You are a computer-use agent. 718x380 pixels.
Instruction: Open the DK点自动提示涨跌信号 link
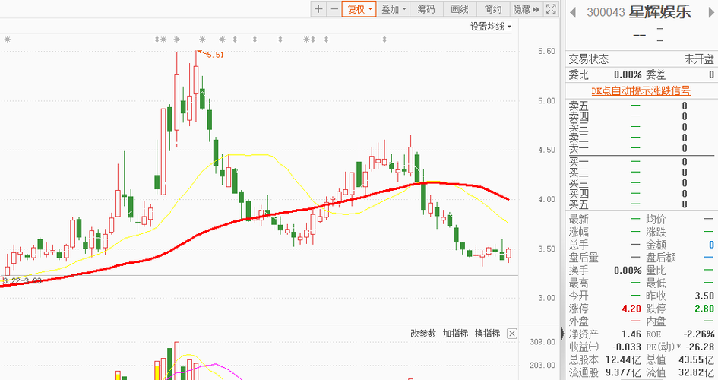coord(641,90)
